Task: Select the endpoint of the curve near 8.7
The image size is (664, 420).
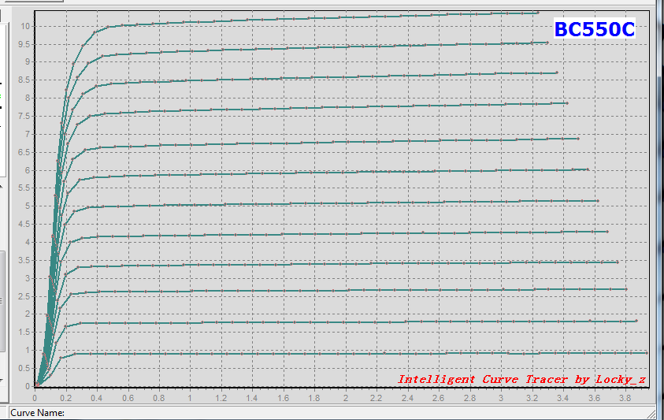Action: coord(556,73)
